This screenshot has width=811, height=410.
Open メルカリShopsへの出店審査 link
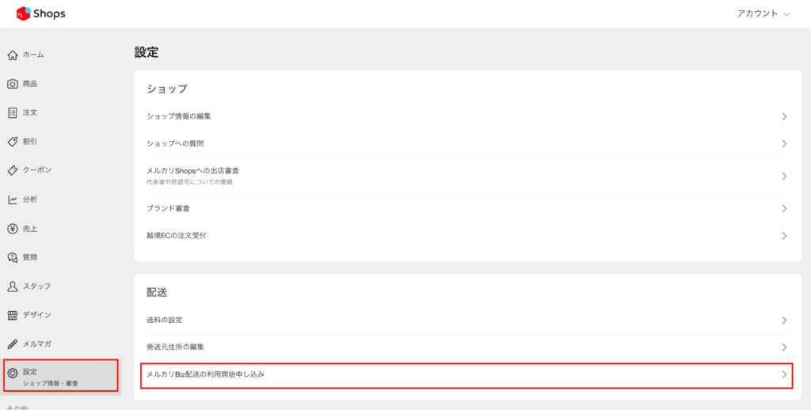pyautogui.click(x=204, y=171)
